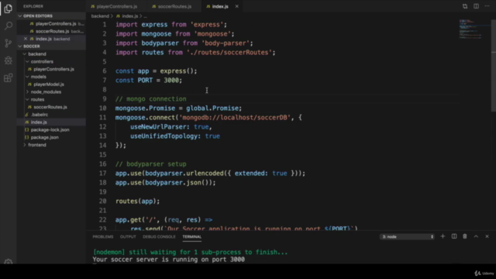Viewport: 496px width, 279px height.
Task: Collapse the routes folder
Action: [37, 99]
